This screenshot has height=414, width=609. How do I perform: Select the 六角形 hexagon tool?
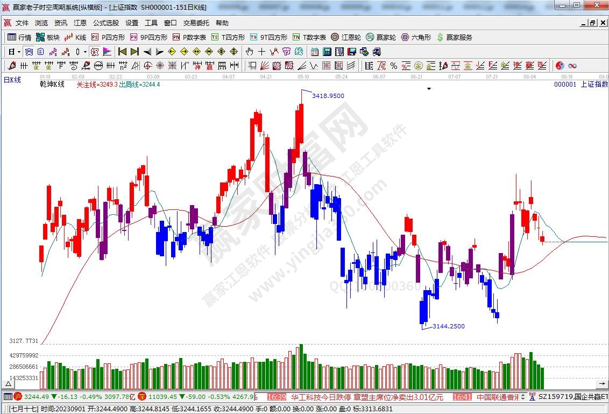click(x=416, y=37)
